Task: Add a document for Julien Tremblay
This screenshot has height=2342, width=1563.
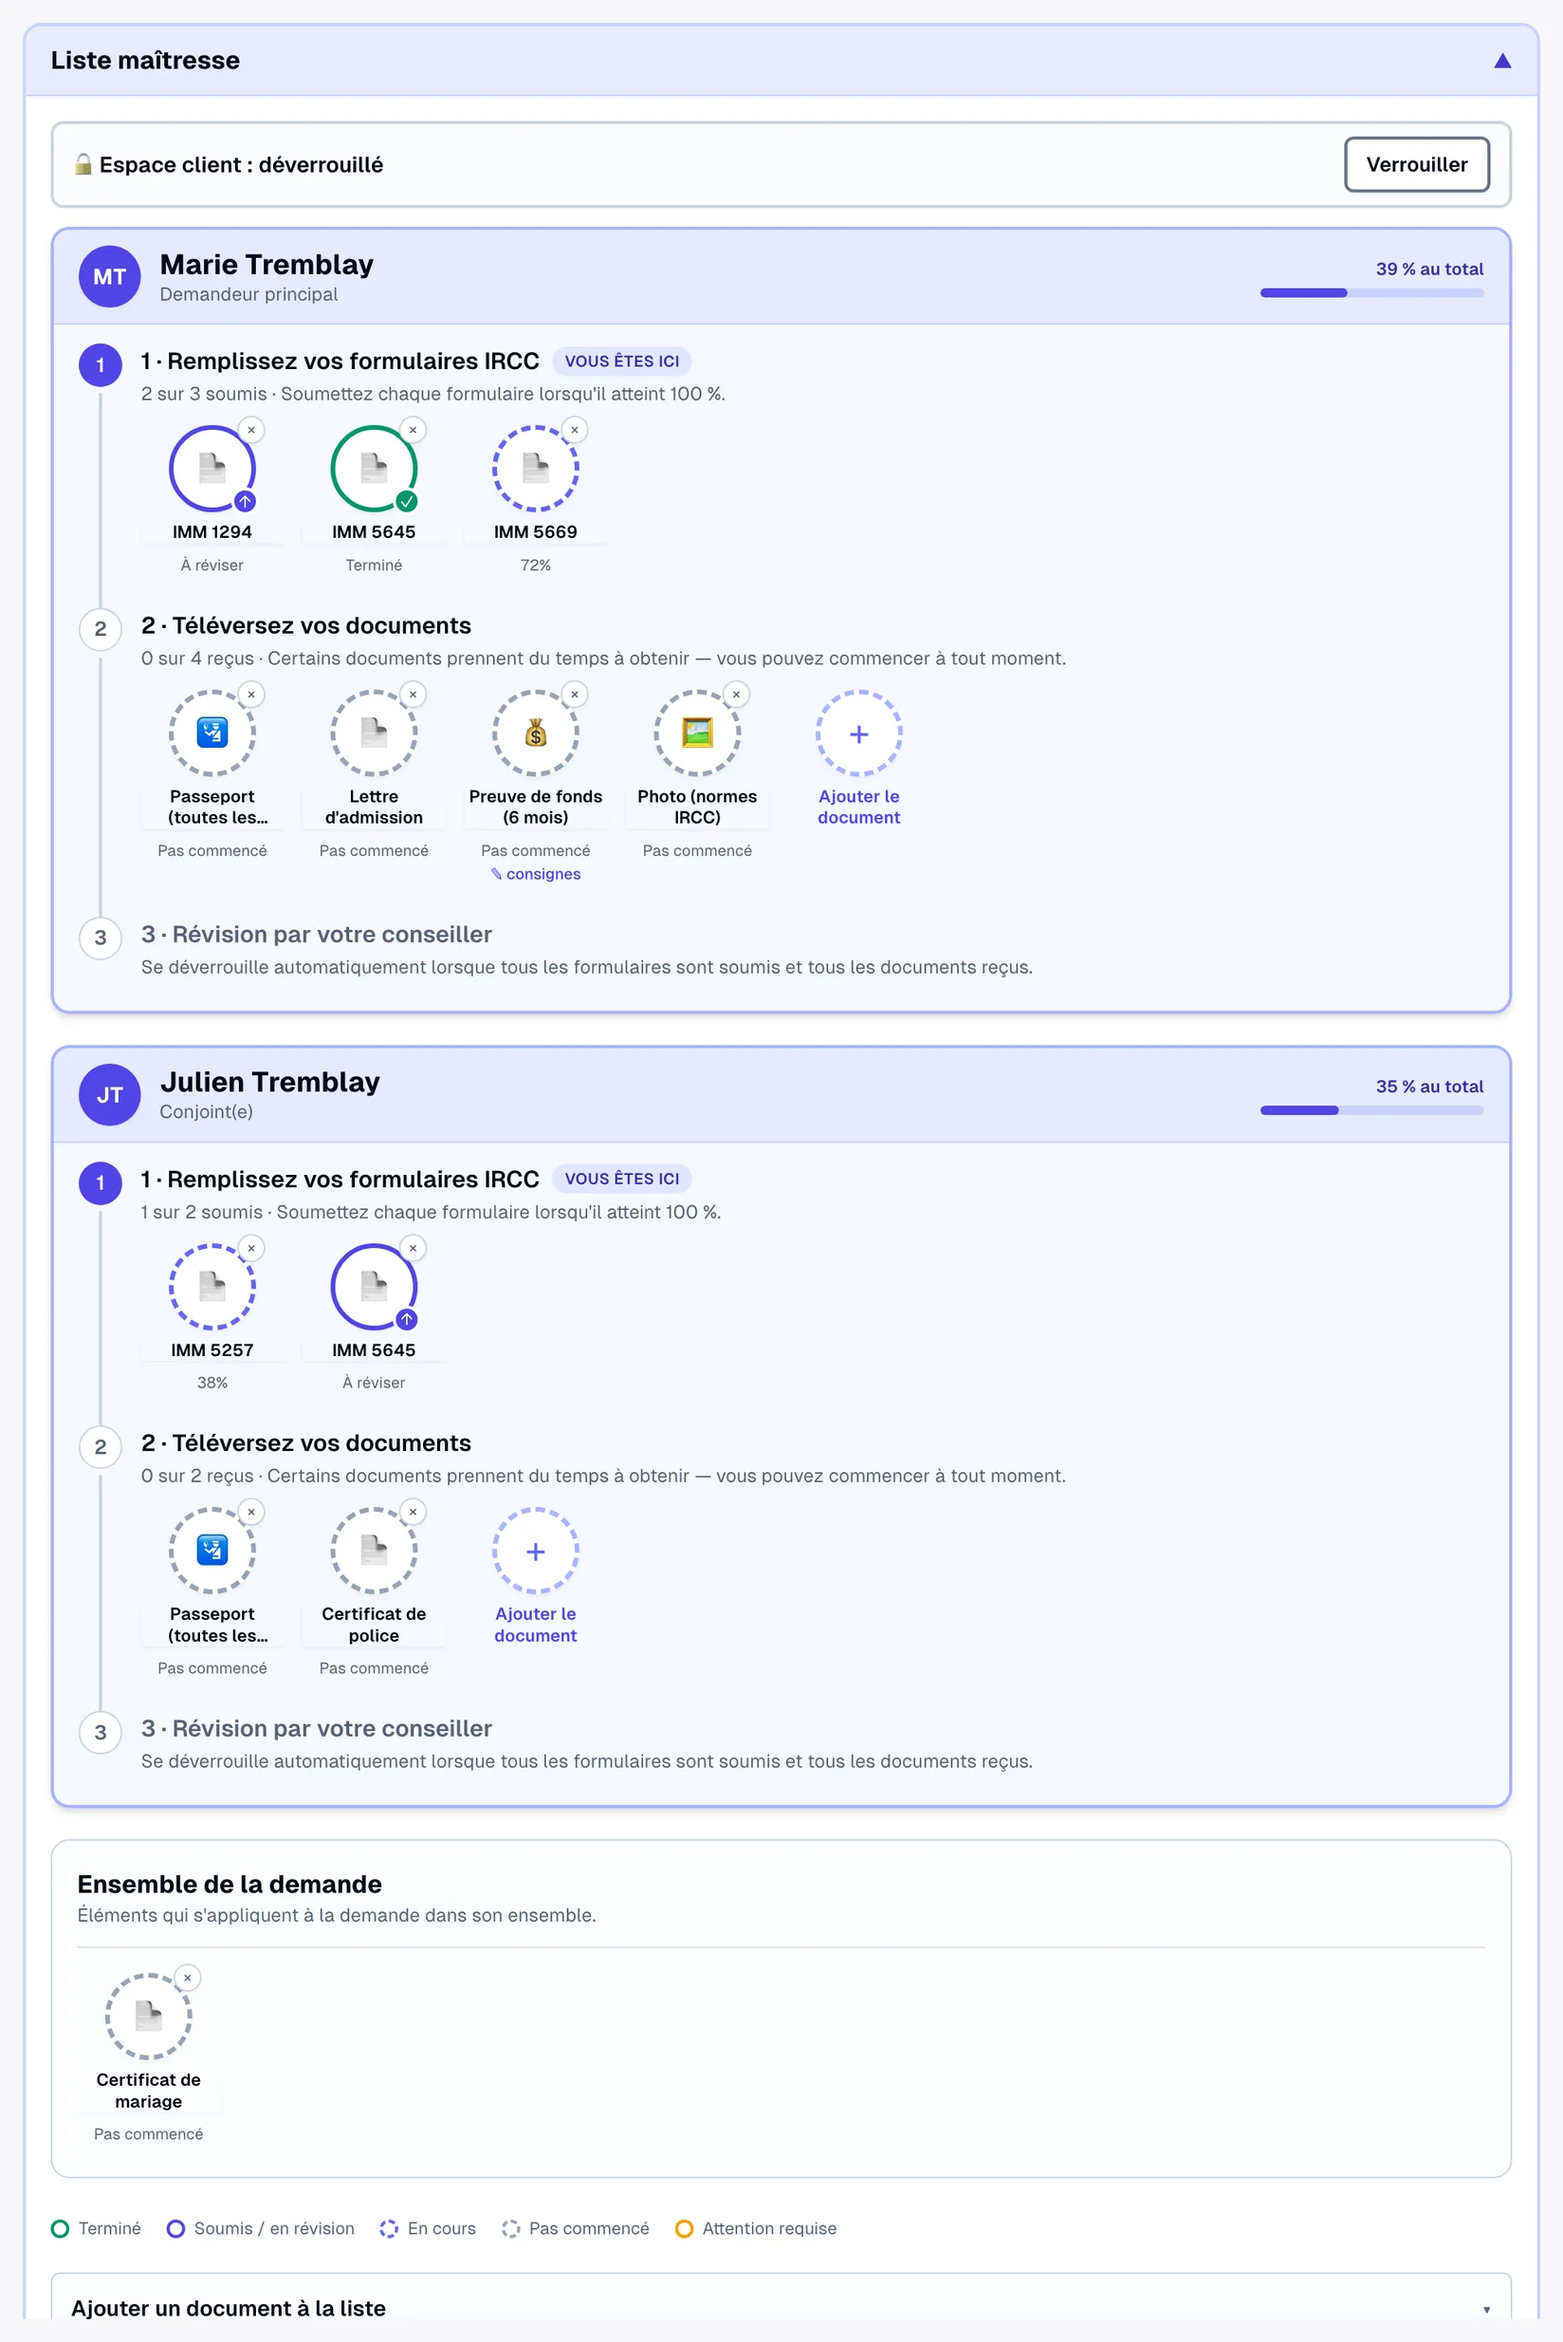Action: click(x=535, y=1576)
